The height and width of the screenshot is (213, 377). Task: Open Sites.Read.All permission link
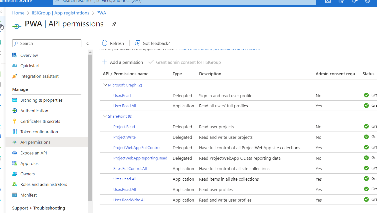pyautogui.click(x=125, y=179)
